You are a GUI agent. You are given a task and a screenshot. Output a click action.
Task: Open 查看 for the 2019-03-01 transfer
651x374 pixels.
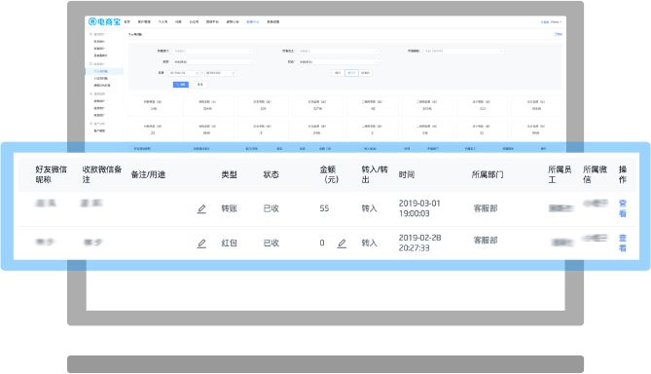(623, 208)
